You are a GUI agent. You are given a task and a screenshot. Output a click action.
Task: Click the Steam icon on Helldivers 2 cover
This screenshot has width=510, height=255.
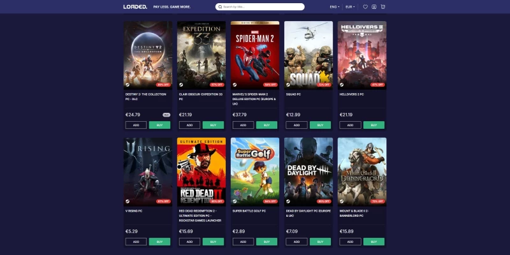(342, 85)
